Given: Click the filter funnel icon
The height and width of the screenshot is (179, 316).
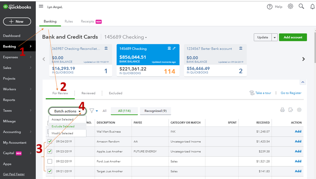Looking at the screenshot, I should pyautogui.click(x=92, y=111).
